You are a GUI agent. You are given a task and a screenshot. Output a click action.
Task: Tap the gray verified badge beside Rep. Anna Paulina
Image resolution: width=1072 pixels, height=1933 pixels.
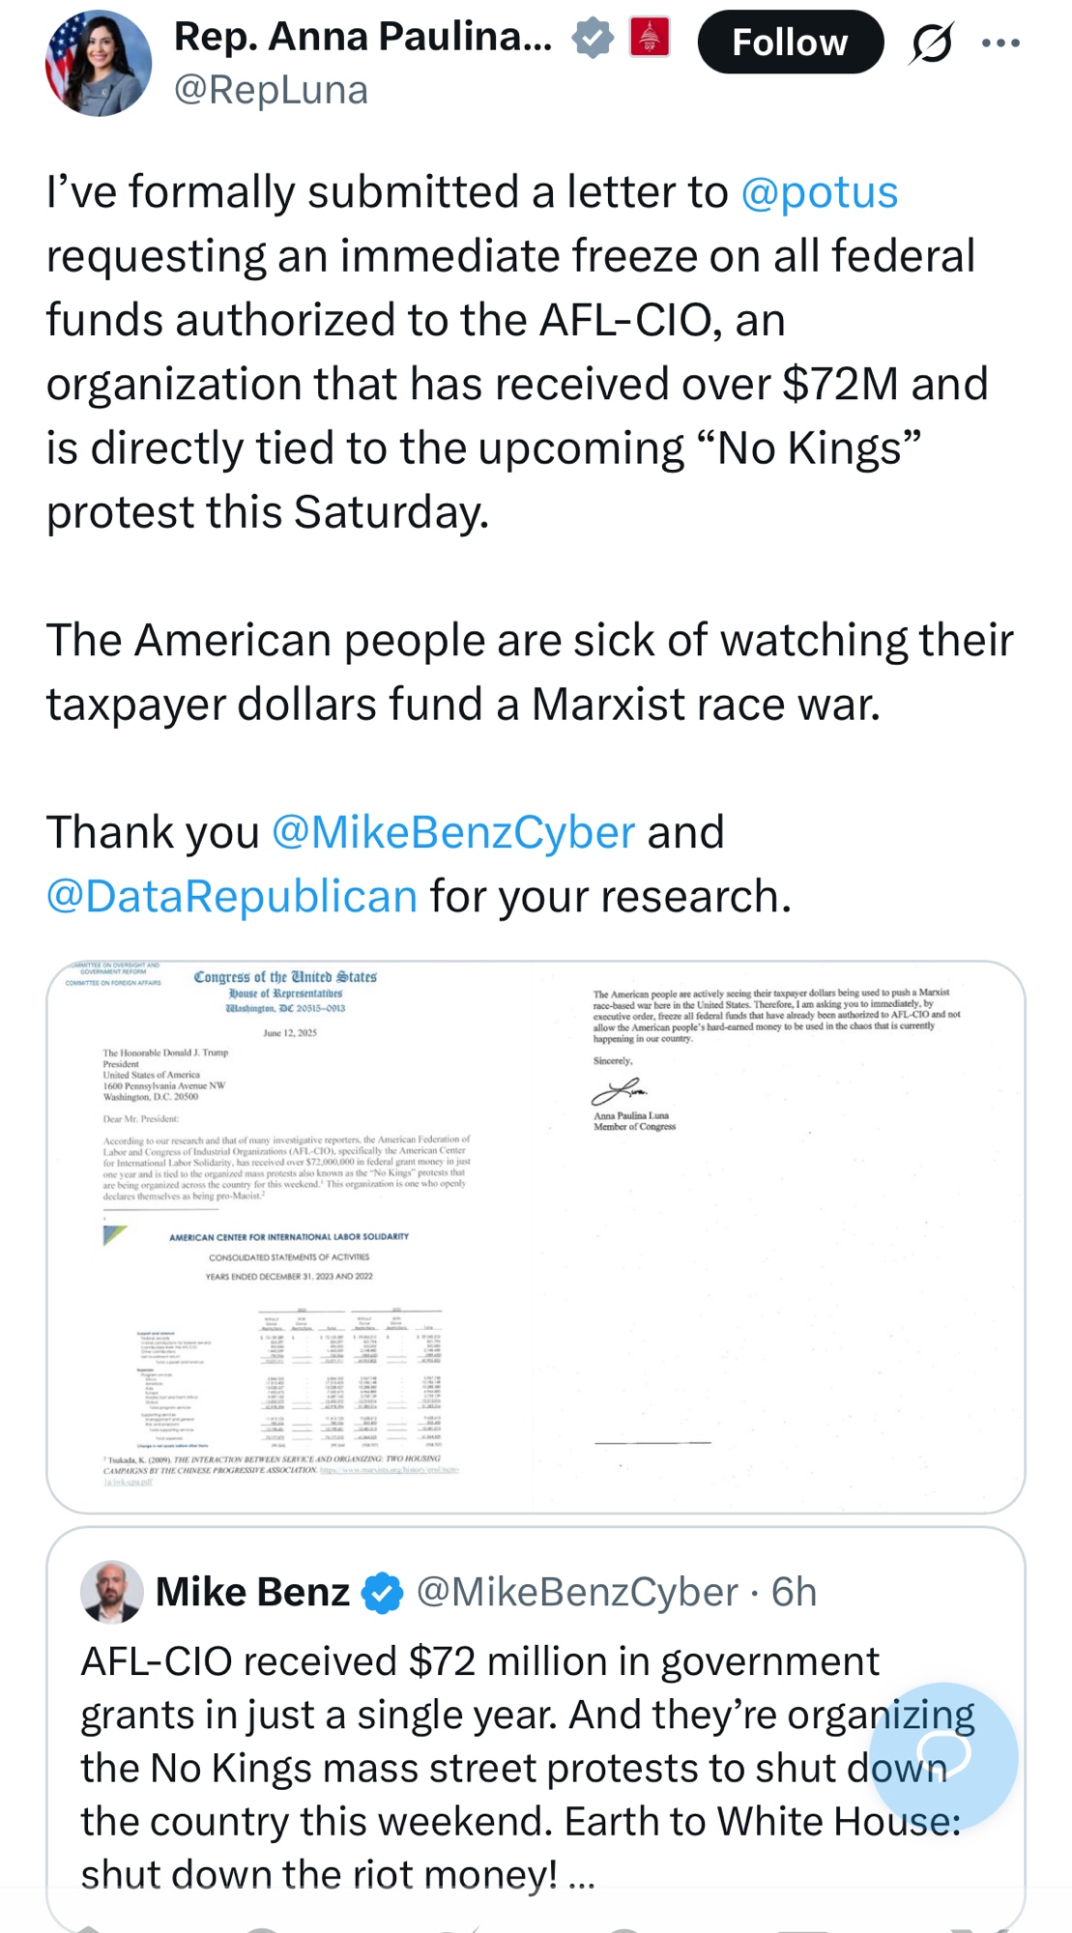[593, 38]
